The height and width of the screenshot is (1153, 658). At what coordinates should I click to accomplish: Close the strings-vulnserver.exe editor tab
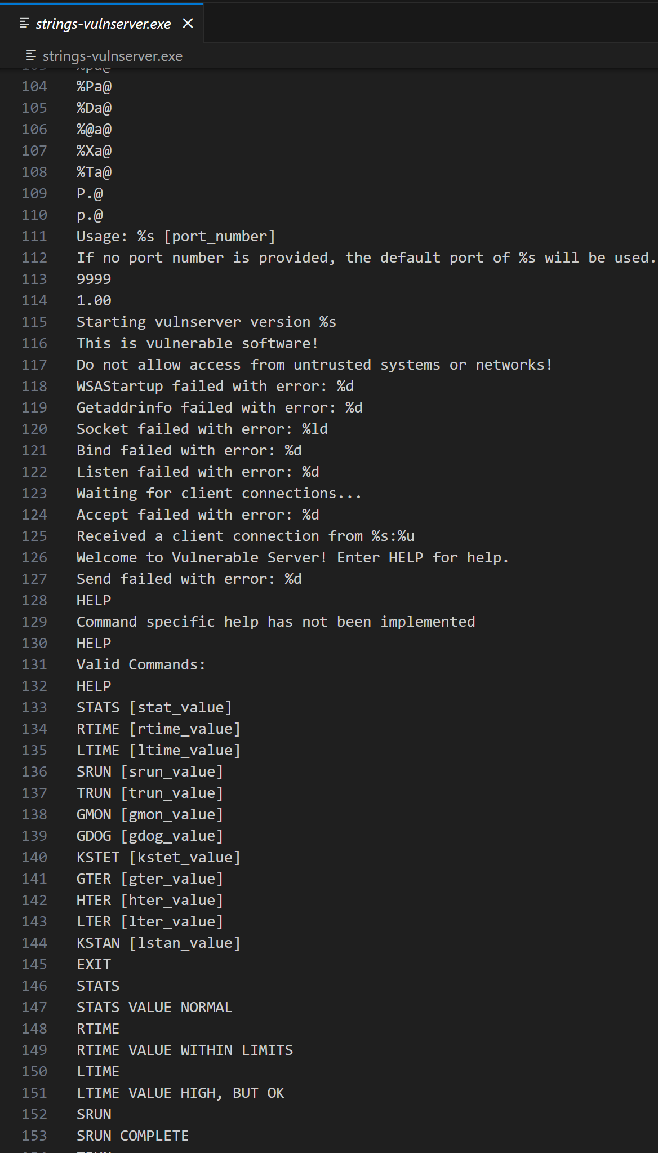[x=188, y=23]
